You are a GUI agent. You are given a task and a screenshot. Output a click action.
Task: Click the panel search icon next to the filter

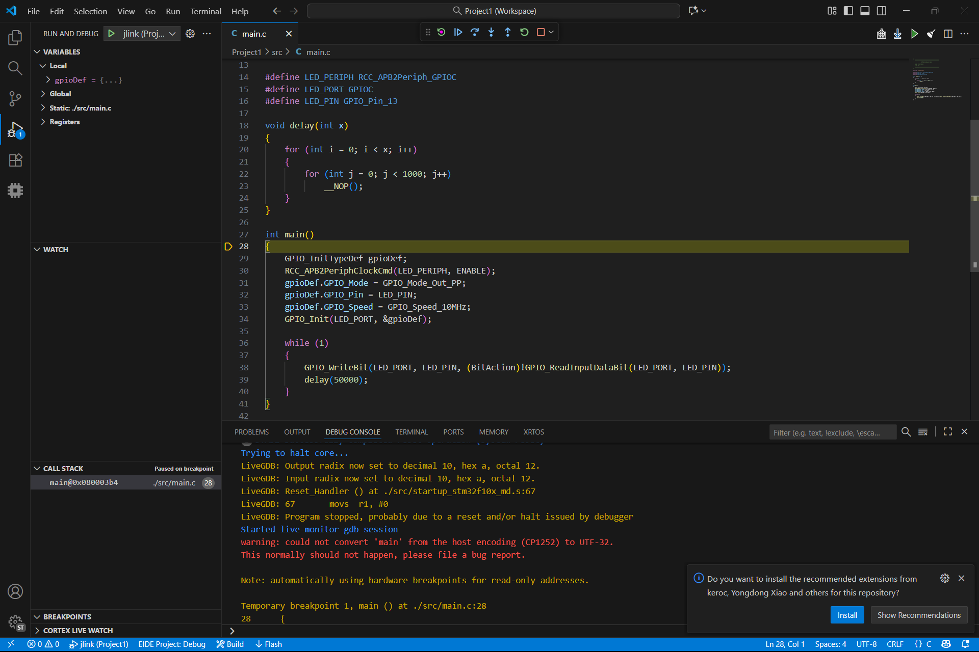click(906, 432)
